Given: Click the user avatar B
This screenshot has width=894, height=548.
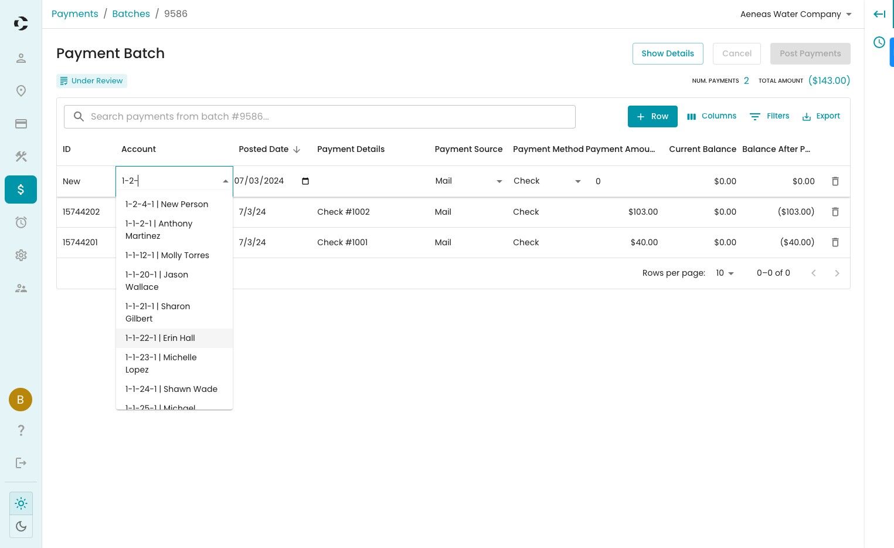Looking at the screenshot, I should coord(21,400).
